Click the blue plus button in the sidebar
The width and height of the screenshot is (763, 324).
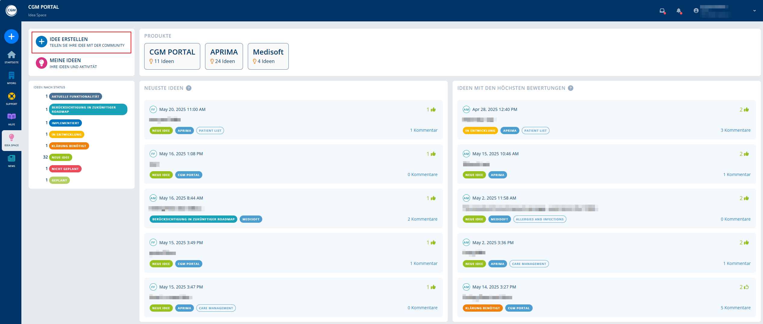tap(11, 36)
